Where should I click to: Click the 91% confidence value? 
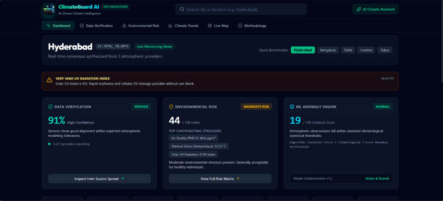coord(57,120)
